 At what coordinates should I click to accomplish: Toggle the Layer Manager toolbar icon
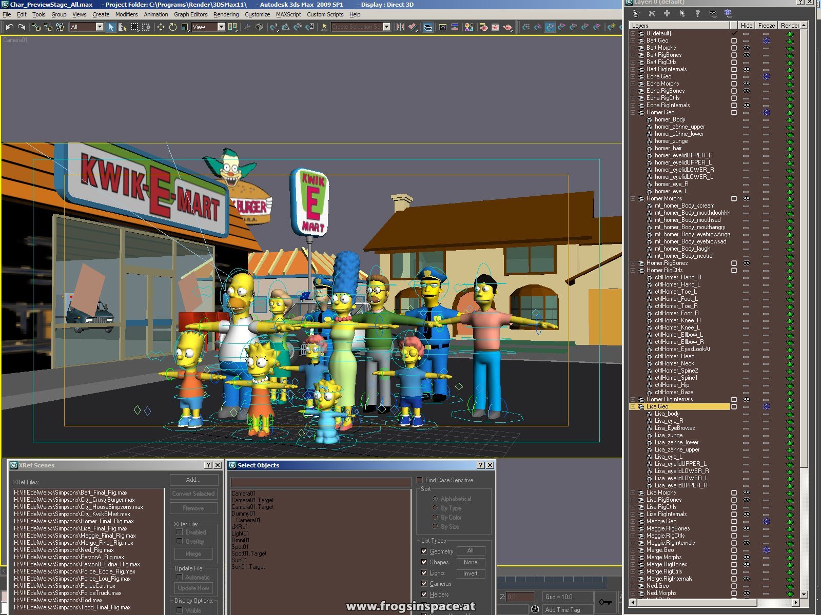(427, 27)
